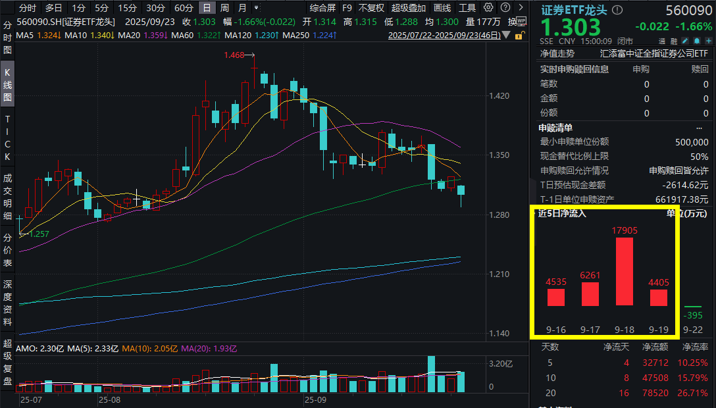Click the right arrow at toolbar end

(x=520, y=8)
